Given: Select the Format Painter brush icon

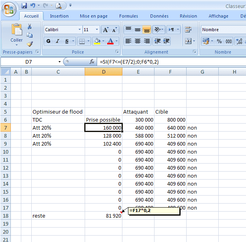Looking at the screenshot, I should pos(30,44).
